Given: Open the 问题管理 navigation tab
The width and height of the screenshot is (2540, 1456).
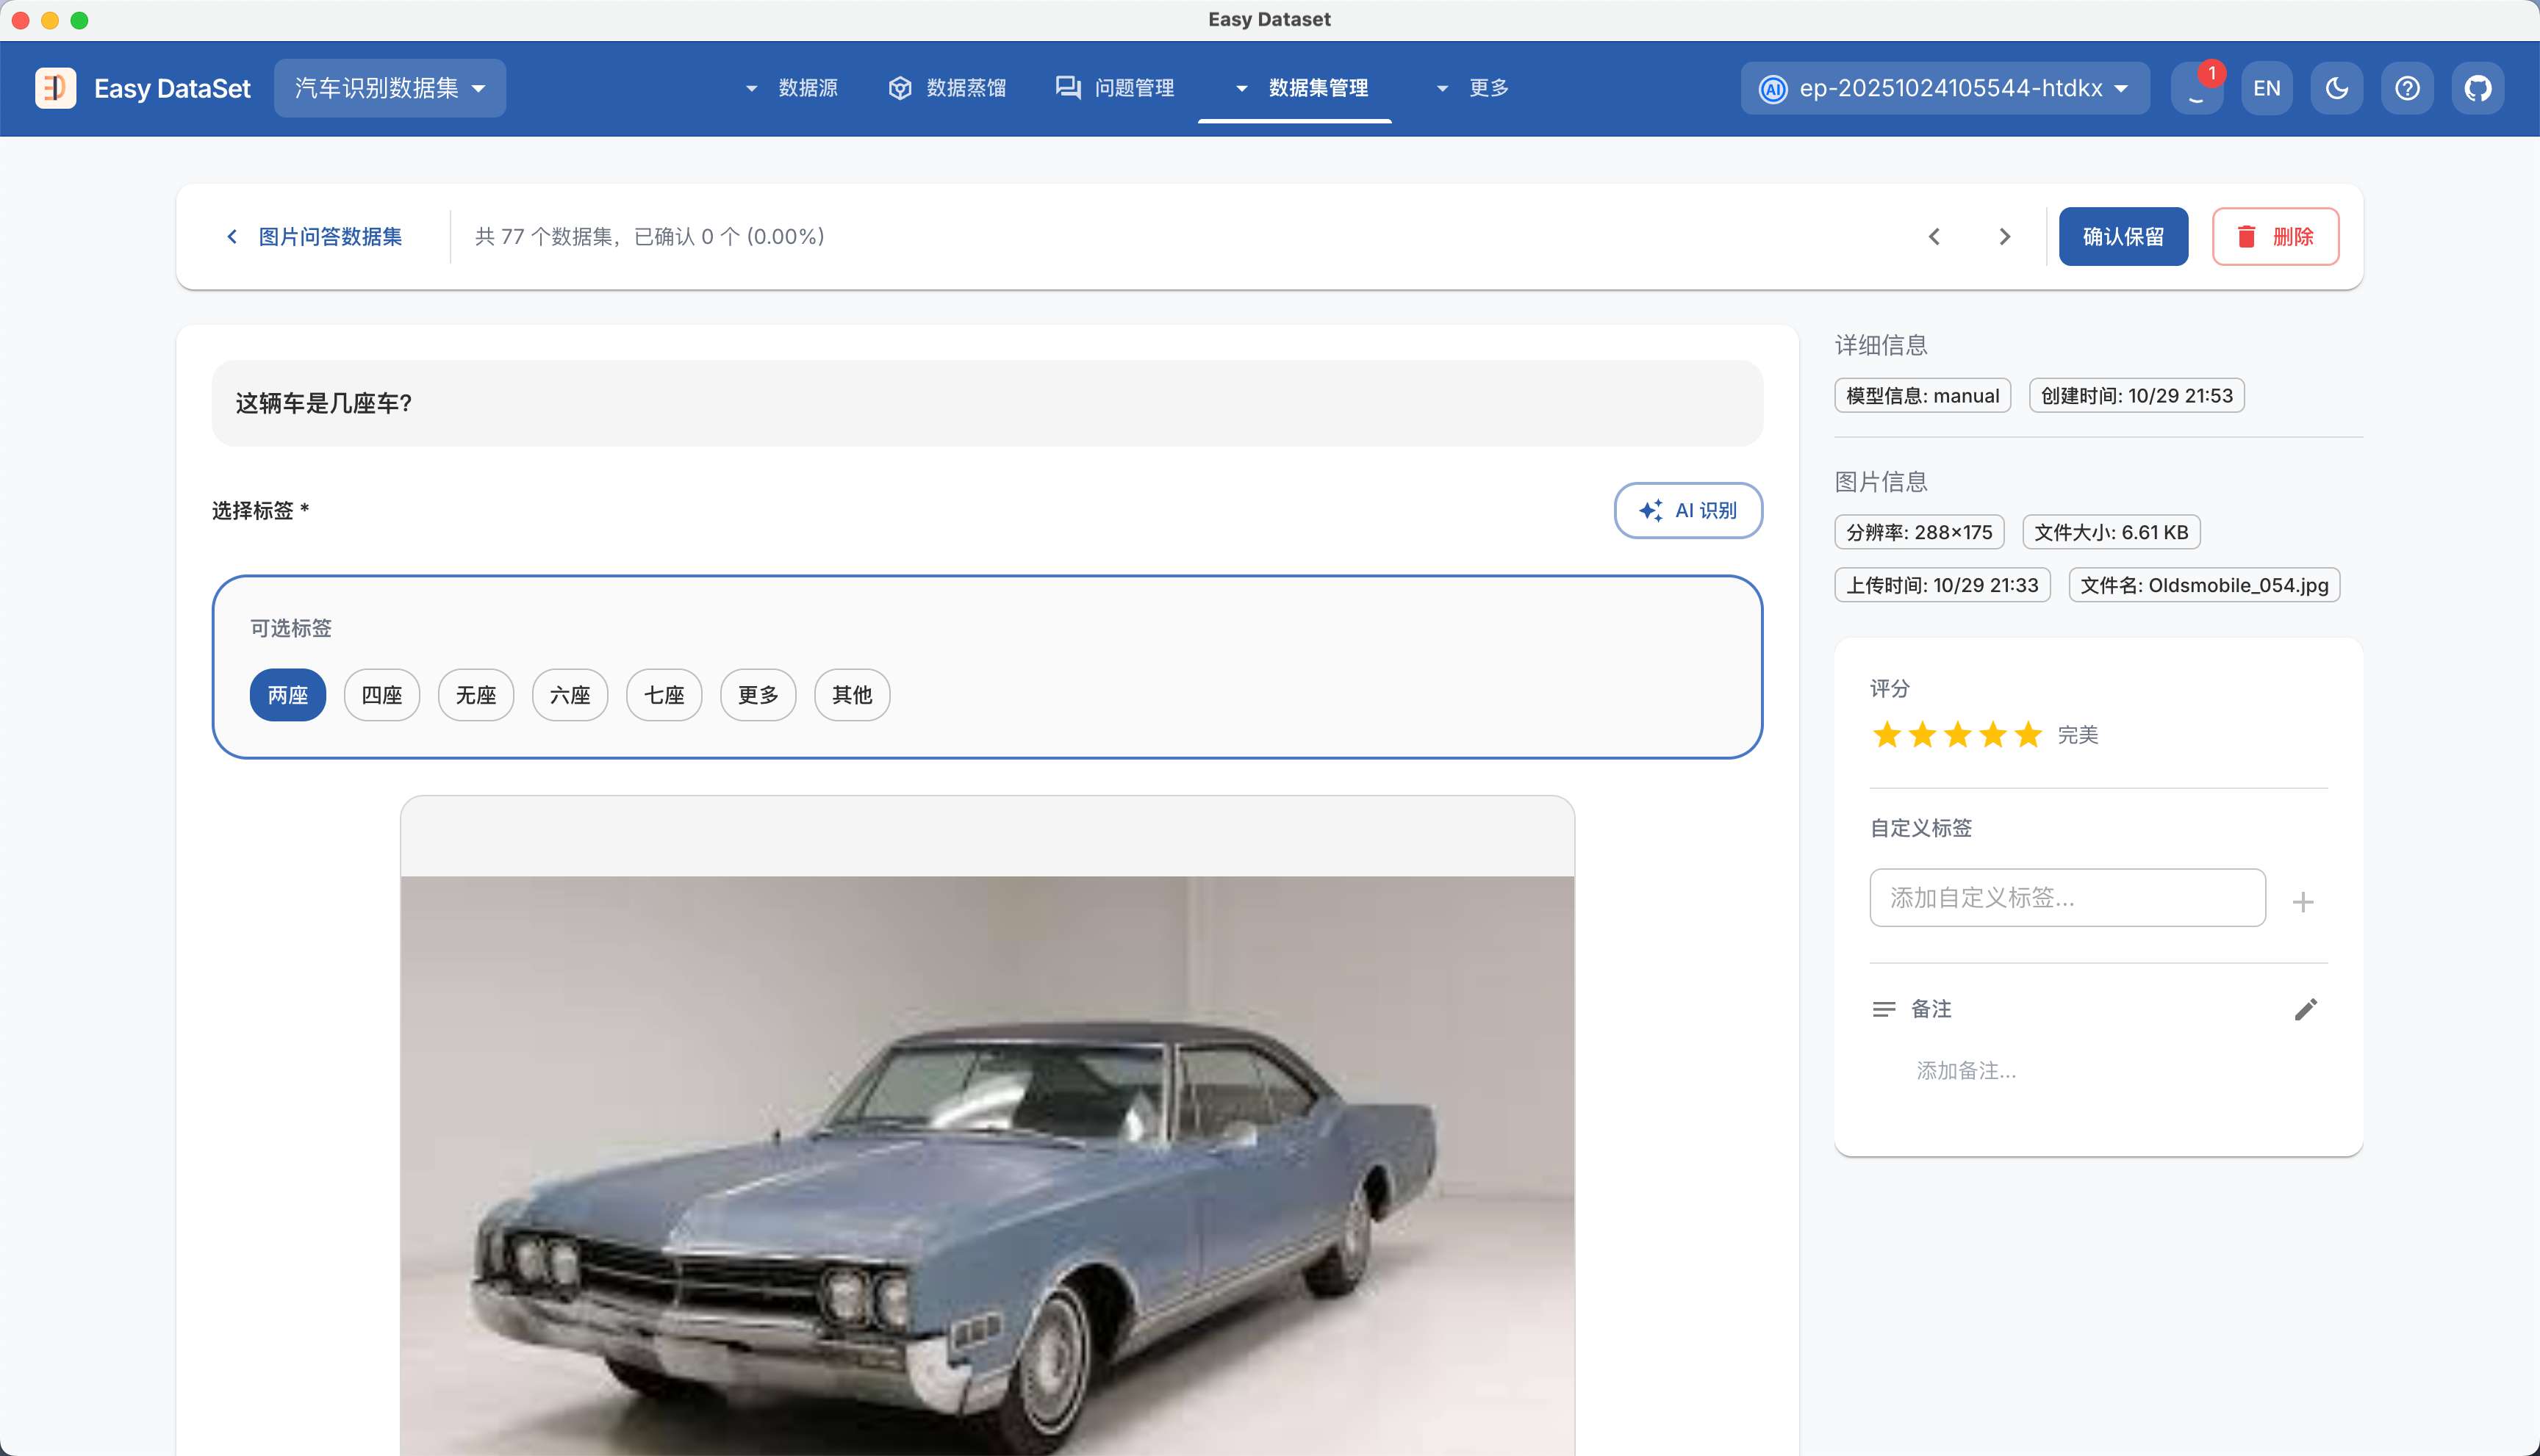Looking at the screenshot, I should (1116, 88).
